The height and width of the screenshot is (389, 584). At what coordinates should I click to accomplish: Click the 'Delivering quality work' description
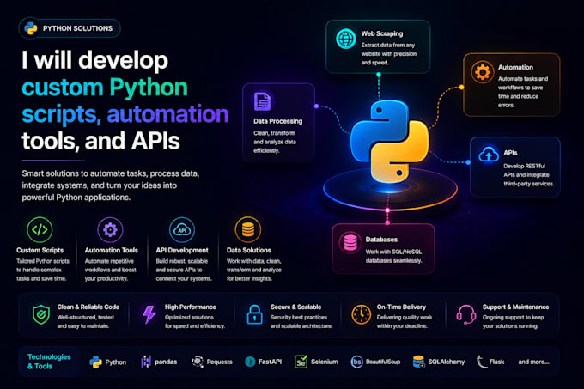[405, 322]
